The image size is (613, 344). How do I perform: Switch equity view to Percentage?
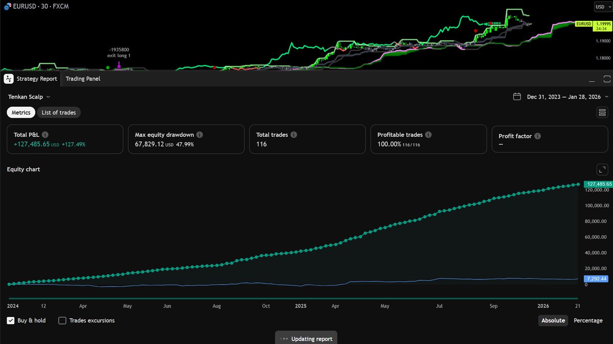587,321
